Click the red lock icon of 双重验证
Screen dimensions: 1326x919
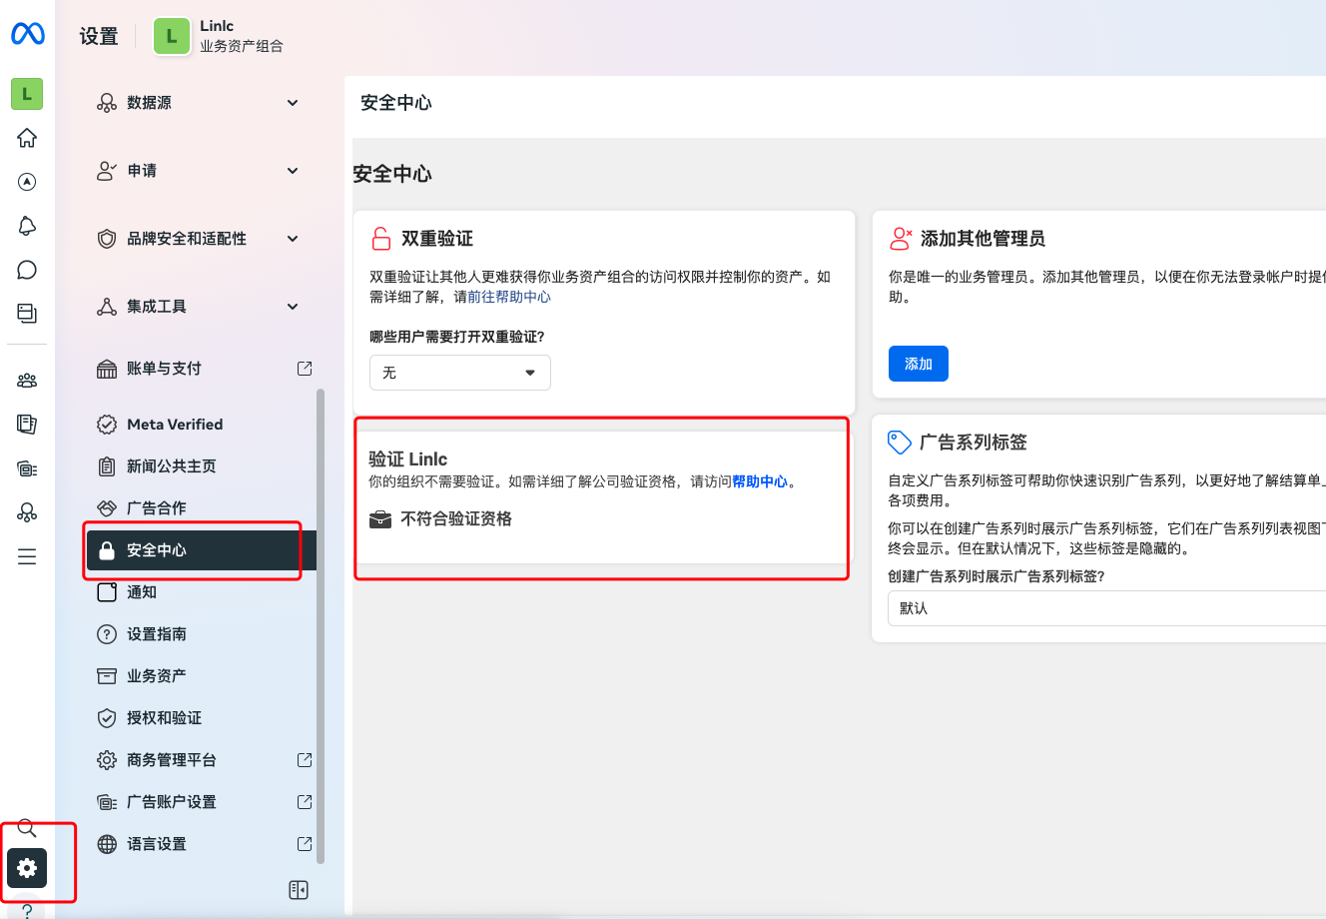pyautogui.click(x=380, y=239)
